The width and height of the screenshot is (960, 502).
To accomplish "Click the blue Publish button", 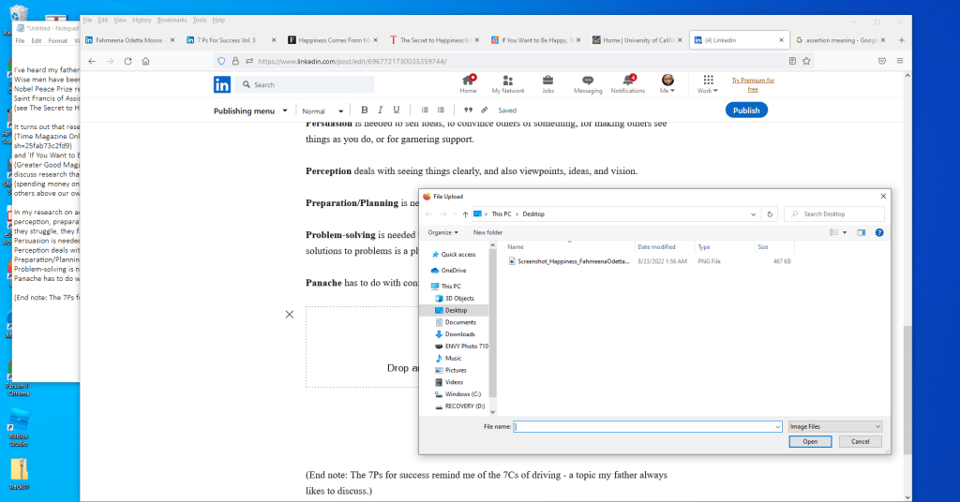I will (746, 110).
